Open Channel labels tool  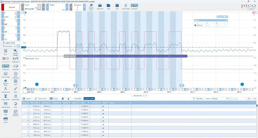15,97
